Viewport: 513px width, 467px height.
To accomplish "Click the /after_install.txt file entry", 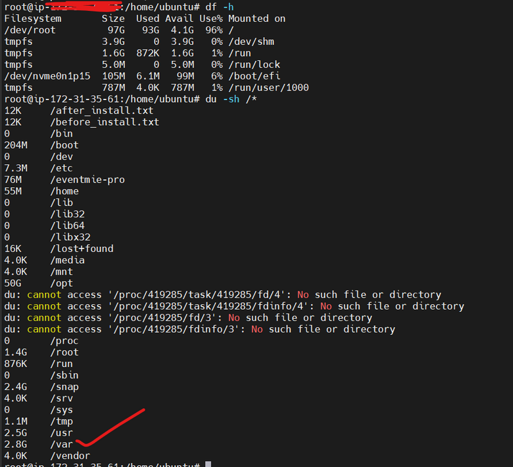I will 101,110.
